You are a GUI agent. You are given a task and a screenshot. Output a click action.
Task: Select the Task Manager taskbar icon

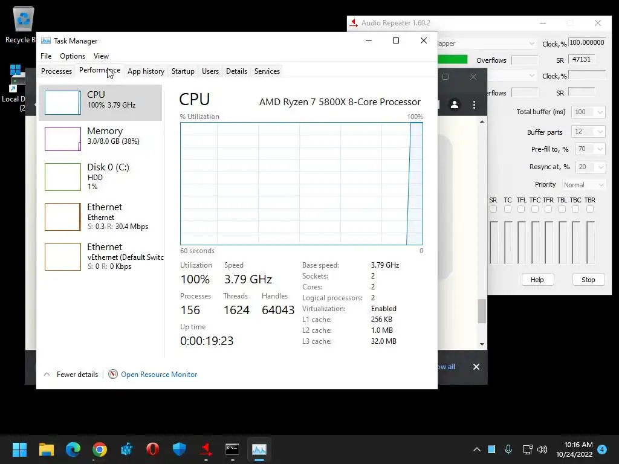[x=259, y=449]
